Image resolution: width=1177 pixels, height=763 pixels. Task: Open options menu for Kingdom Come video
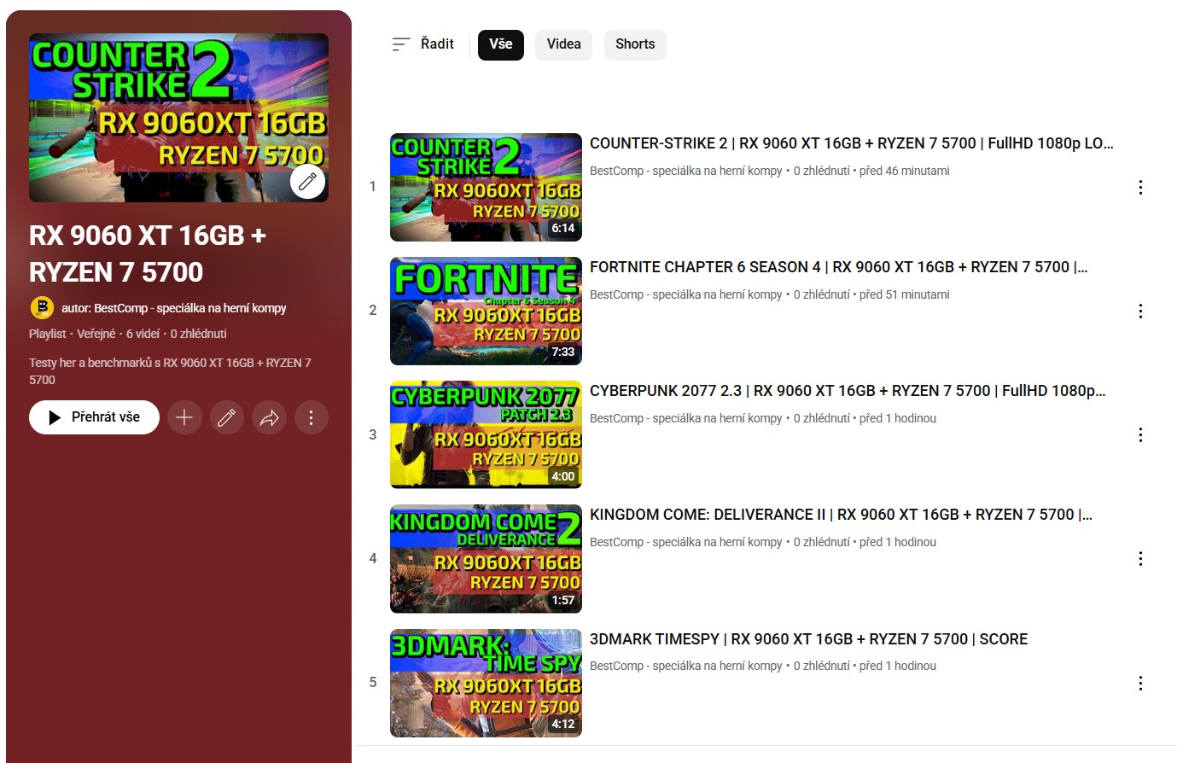tap(1140, 559)
